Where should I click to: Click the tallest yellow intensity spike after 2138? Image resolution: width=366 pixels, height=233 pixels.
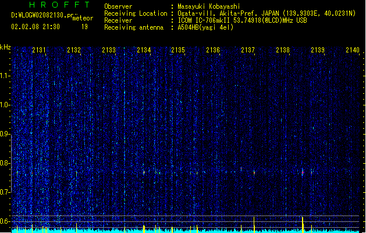[303, 225]
